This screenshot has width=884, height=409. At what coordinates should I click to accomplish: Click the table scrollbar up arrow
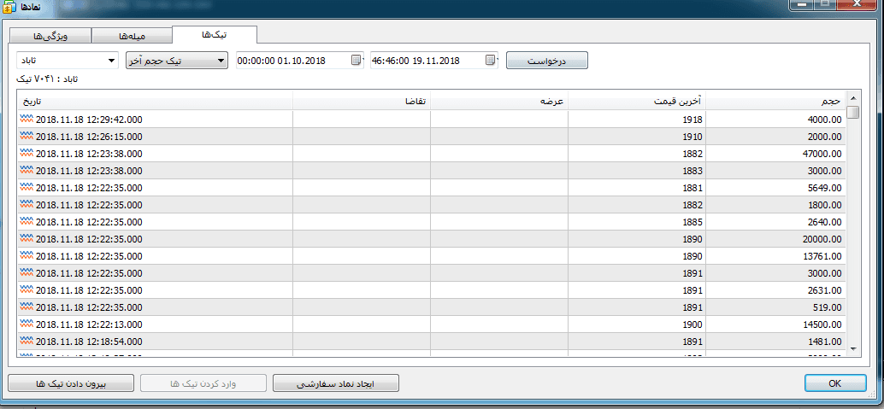853,98
